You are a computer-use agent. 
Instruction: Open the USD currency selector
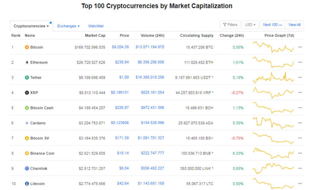pyautogui.click(x=250, y=25)
